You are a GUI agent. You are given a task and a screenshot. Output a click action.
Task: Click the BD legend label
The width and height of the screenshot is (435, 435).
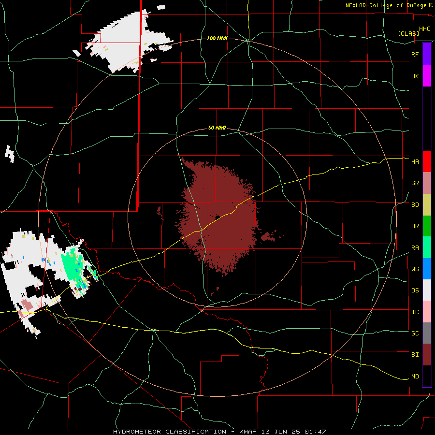415,205
